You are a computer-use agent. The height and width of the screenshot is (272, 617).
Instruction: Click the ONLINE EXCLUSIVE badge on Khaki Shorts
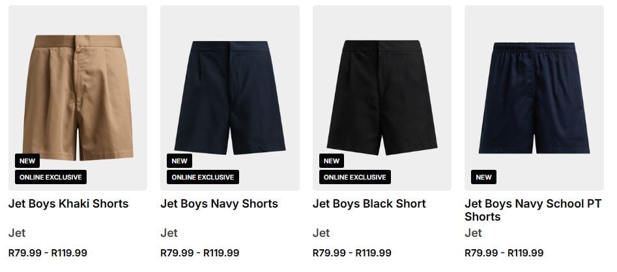(50, 177)
